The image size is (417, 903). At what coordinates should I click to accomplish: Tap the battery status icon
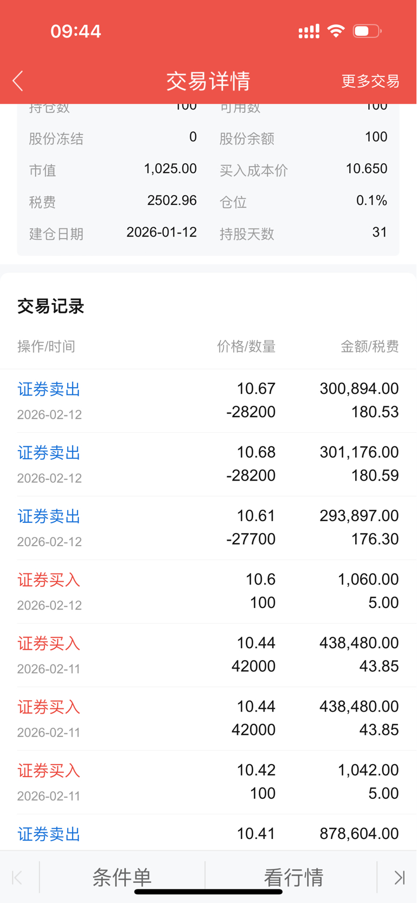(x=367, y=31)
